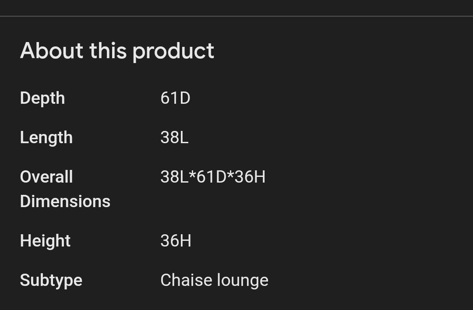
Task: Click the word "About" in the heading
Action: pos(52,51)
